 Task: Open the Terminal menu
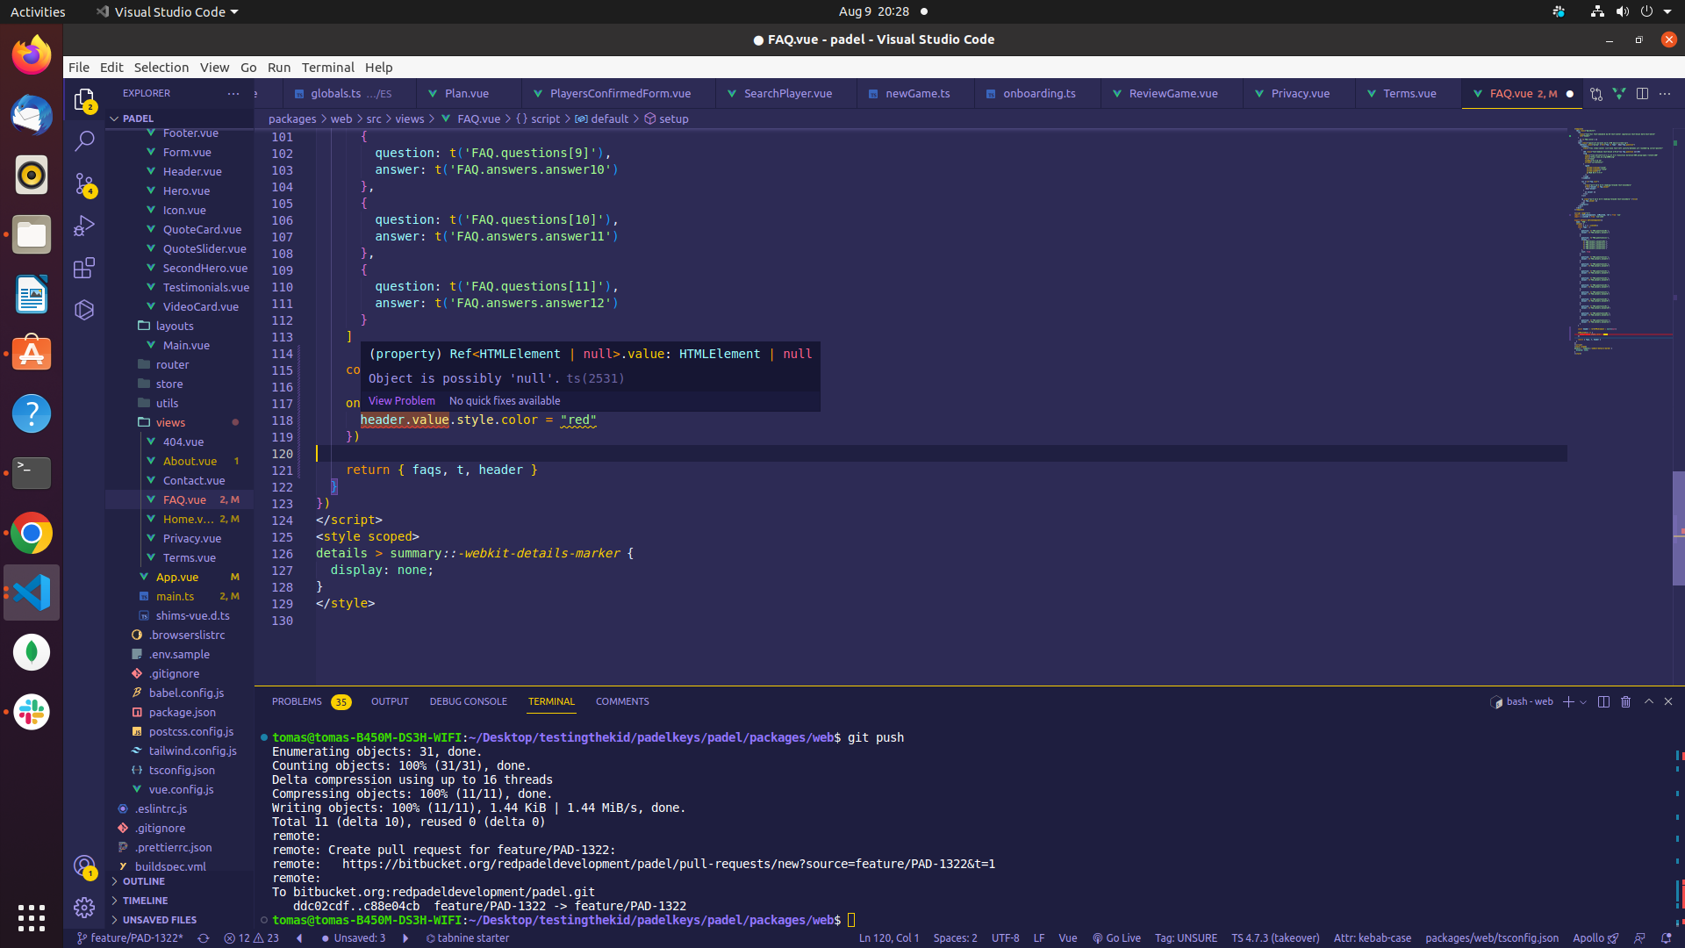tap(327, 68)
